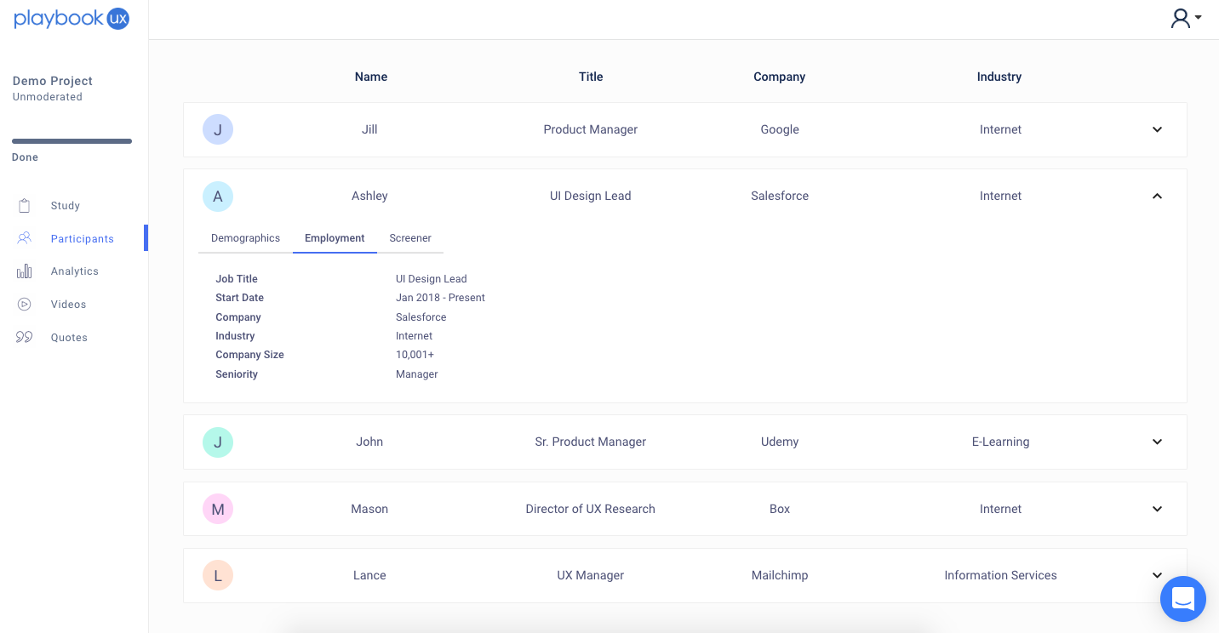Click the Product Manager title cell

(x=591, y=129)
